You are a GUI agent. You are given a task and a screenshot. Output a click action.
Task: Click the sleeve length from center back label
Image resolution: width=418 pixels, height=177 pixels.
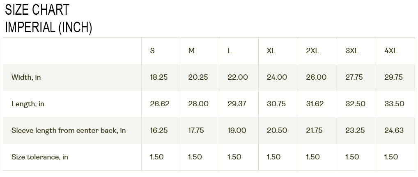pyautogui.click(x=69, y=130)
